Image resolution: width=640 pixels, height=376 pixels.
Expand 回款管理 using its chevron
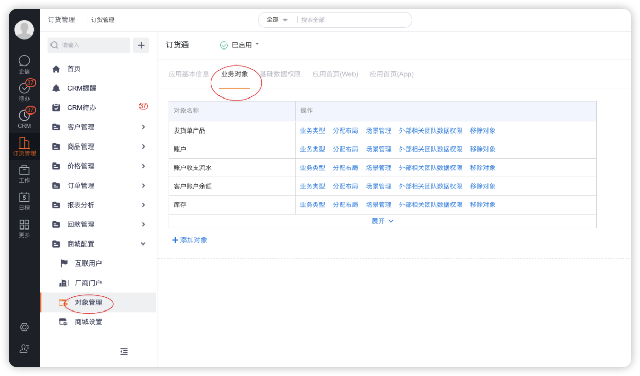143,224
